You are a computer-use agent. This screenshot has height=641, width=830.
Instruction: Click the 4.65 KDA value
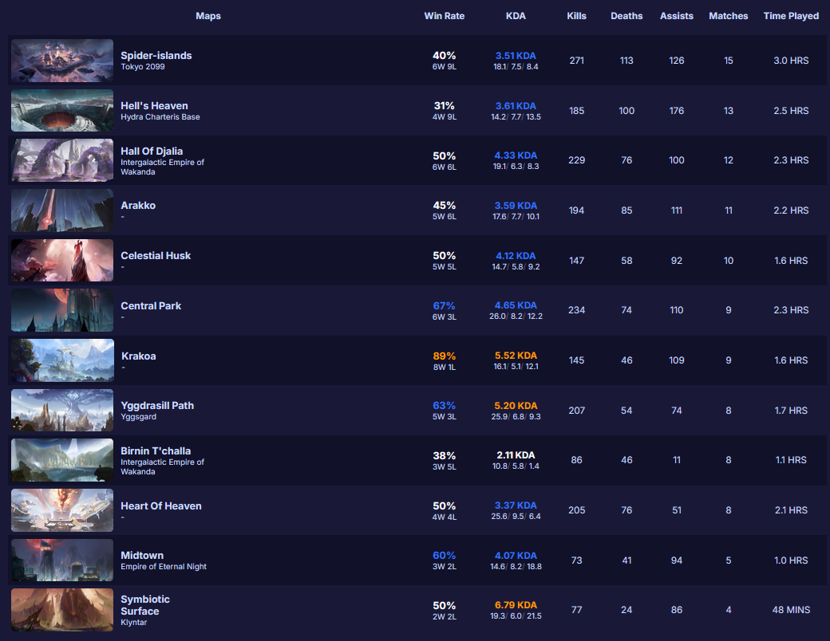pyautogui.click(x=516, y=305)
